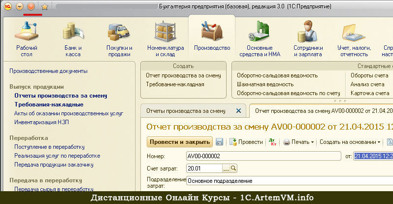Click the Создать panel header
Screen dimensions: 393x204
point(183,66)
